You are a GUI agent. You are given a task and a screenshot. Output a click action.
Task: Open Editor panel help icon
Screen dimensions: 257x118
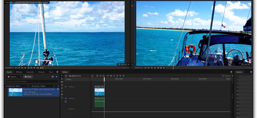point(231,72)
